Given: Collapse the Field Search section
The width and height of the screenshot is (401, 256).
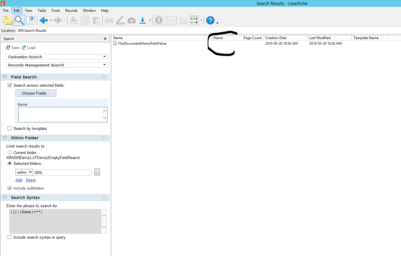Looking at the screenshot, I should [x=5, y=77].
